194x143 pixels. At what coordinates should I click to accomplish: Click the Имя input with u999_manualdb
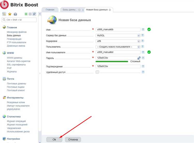tap(118, 29)
